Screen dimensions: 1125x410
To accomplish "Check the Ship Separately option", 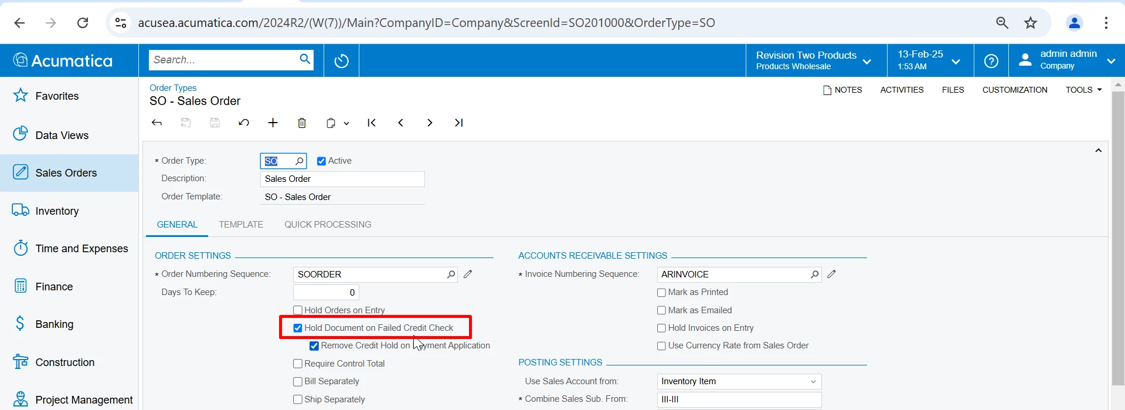I will pyautogui.click(x=298, y=399).
